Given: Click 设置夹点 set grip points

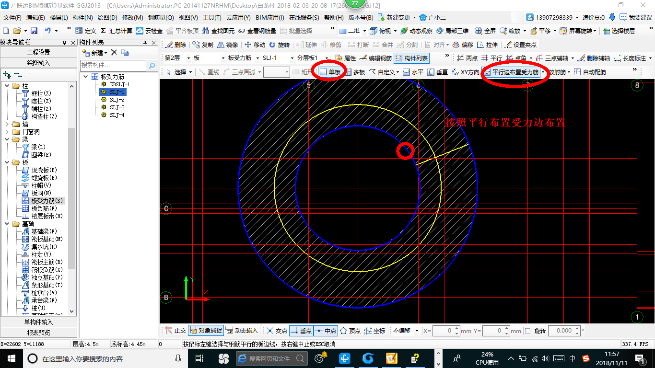Looking at the screenshot, I should coord(521,45).
